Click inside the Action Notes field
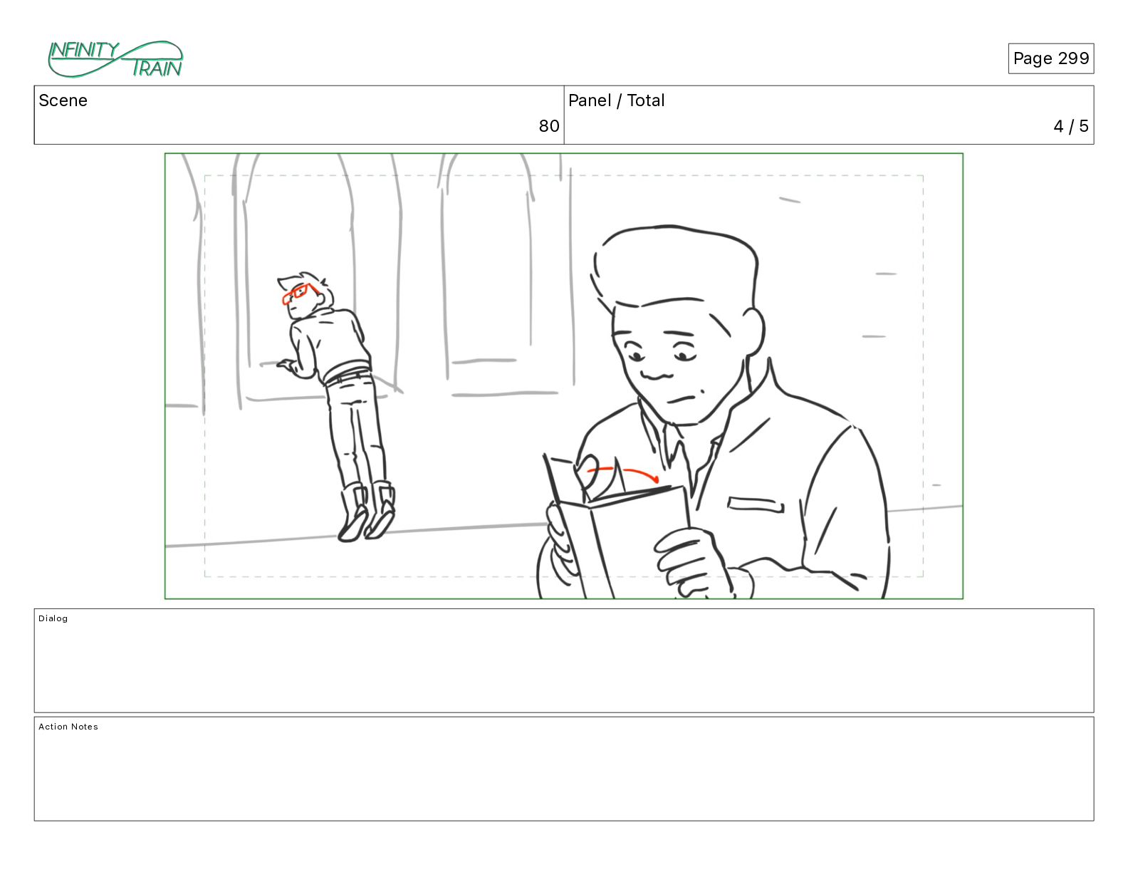Screen dimensions: 1128x872 click(x=564, y=769)
